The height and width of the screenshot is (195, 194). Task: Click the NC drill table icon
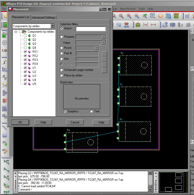[172, 25]
